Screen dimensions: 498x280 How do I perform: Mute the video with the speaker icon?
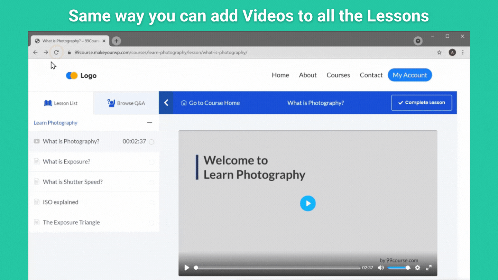point(381,268)
